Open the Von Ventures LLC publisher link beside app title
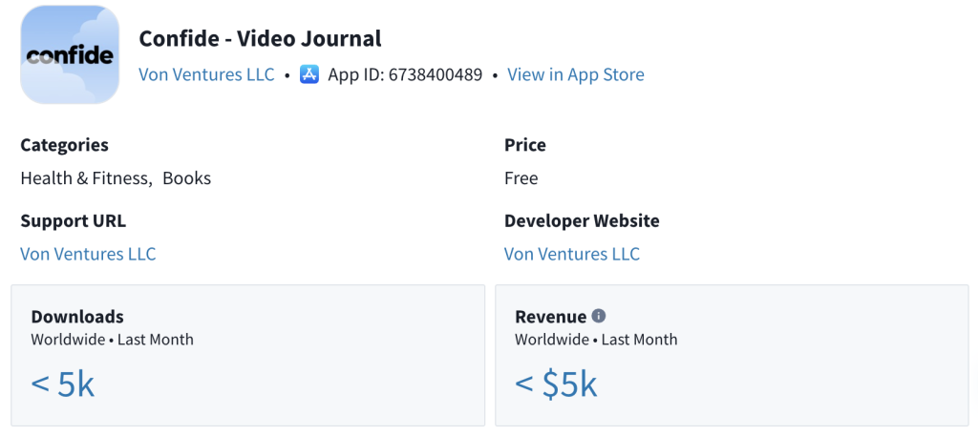This screenshot has width=978, height=436. (x=206, y=74)
